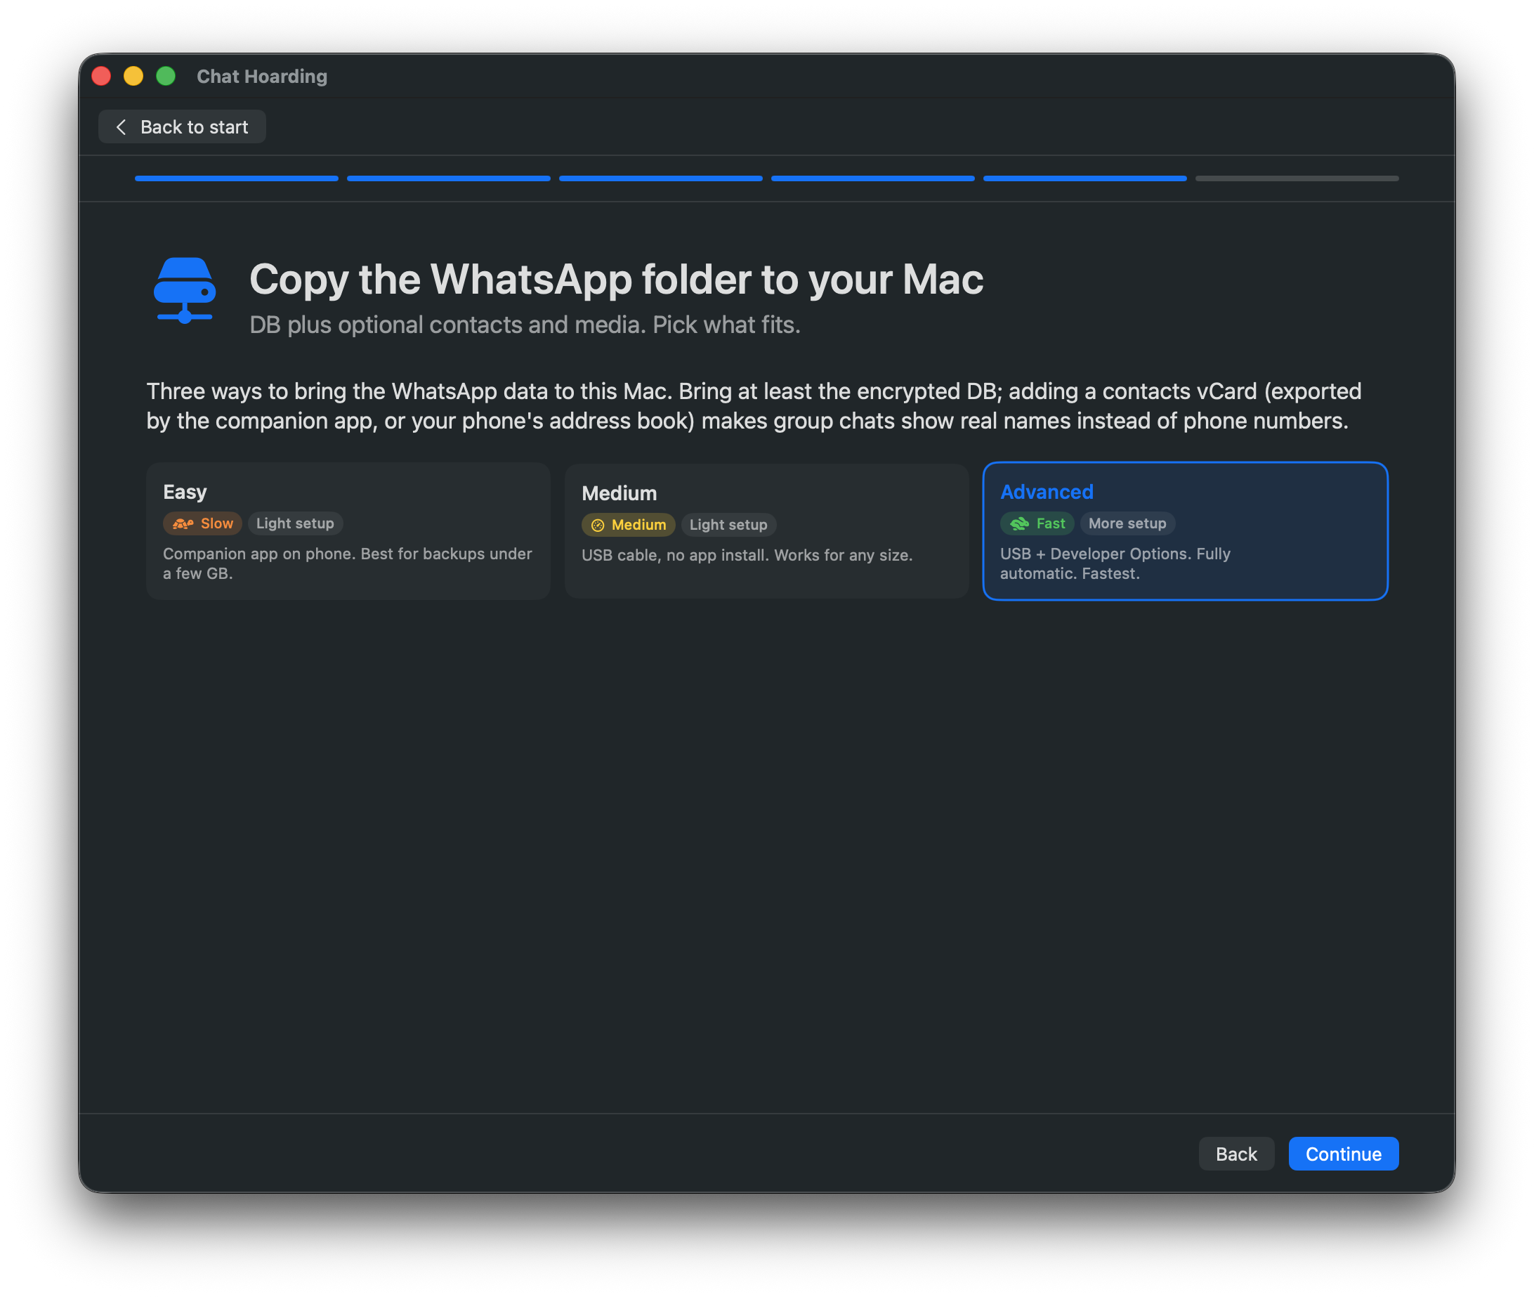Click the Slow speed badge
1534x1297 pixels.
202,523
